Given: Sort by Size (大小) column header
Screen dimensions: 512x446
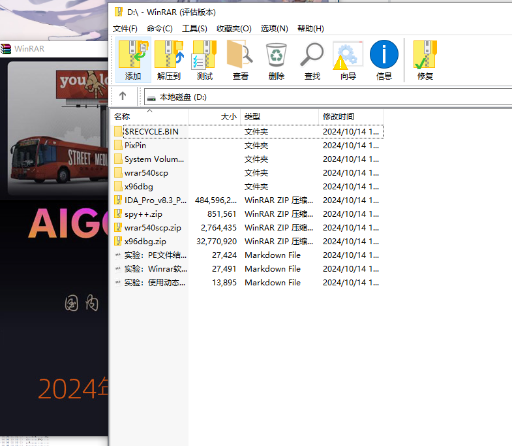Looking at the screenshot, I should (x=228, y=116).
